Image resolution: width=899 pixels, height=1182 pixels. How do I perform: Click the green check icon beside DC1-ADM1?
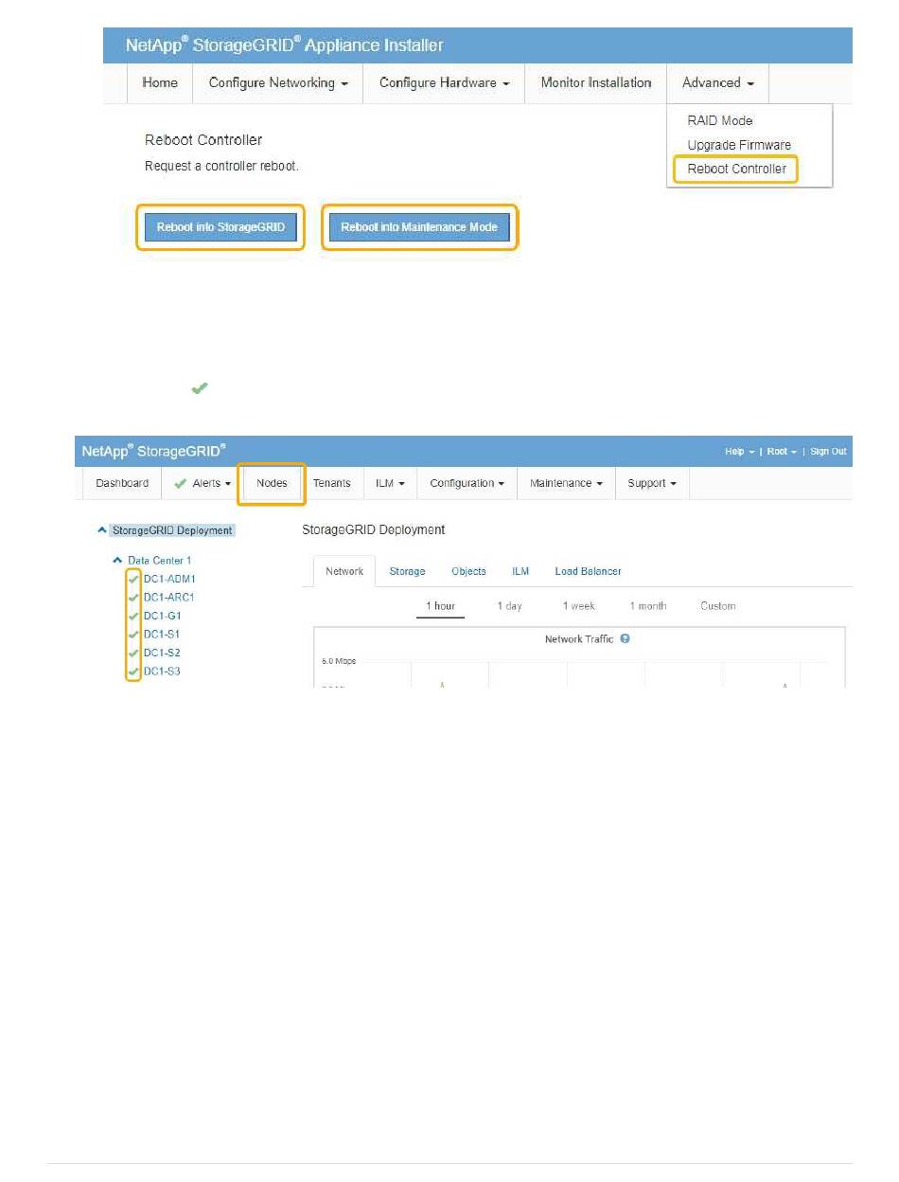point(133,579)
